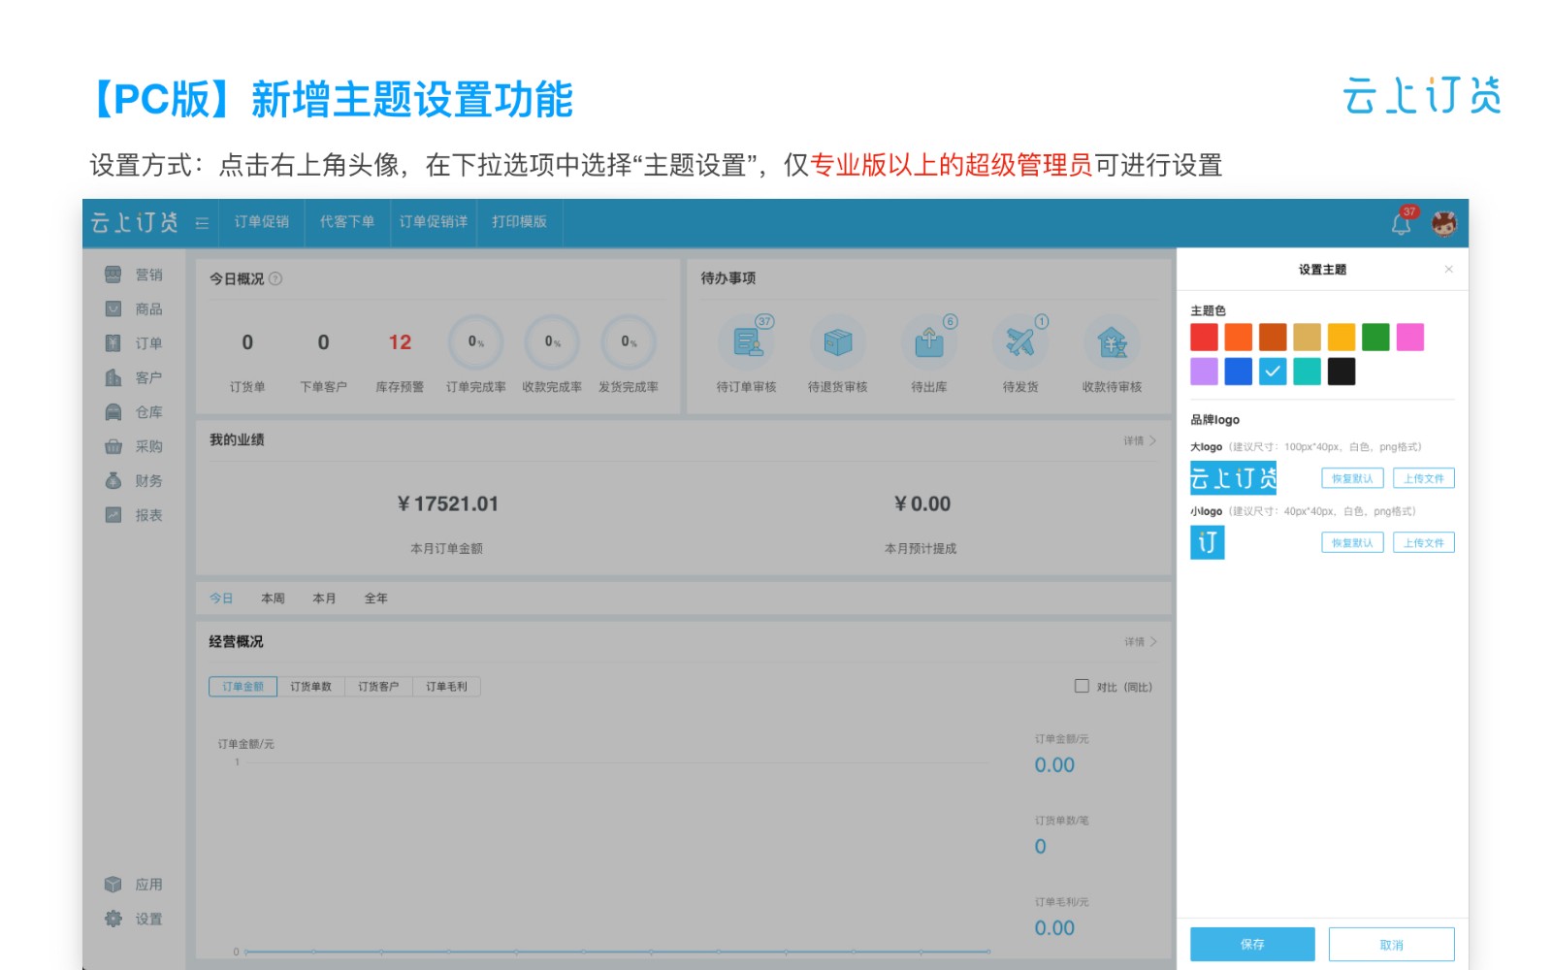
Task: Open the notification bell icon
Action: pyautogui.click(x=1402, y=224)
